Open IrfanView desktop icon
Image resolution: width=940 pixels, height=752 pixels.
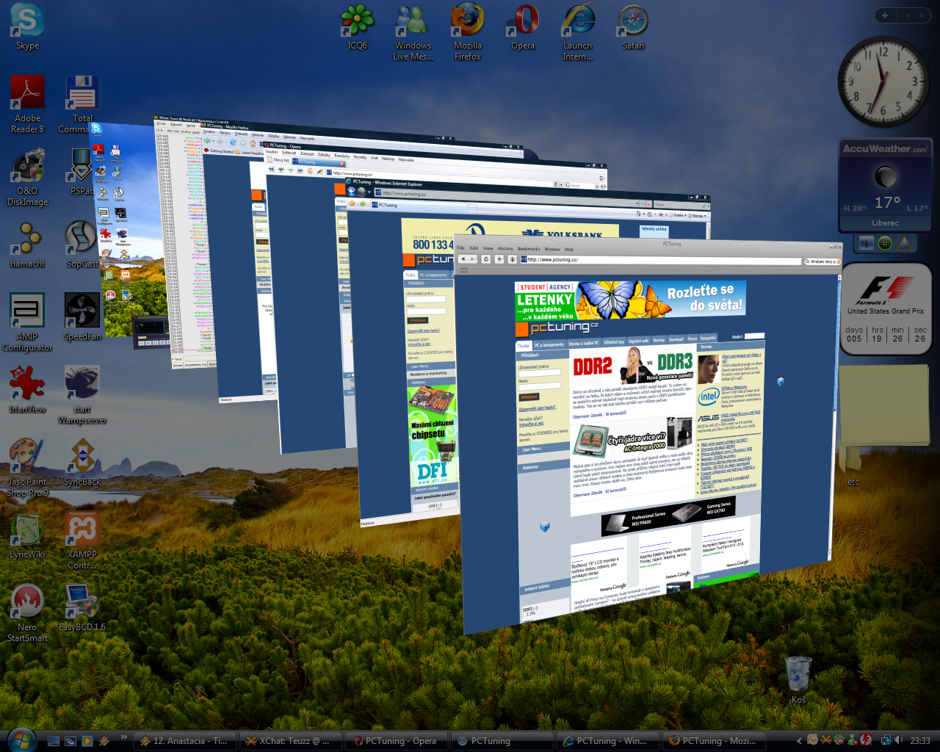[x=27, y=390]
